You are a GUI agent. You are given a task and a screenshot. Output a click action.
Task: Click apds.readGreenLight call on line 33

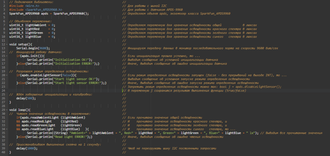coord(52,125)
